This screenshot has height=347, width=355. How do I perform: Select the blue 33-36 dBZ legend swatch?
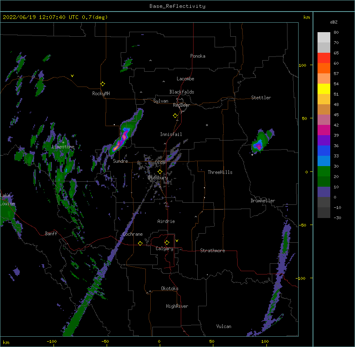pyautogui.click(x=324, y=150)
